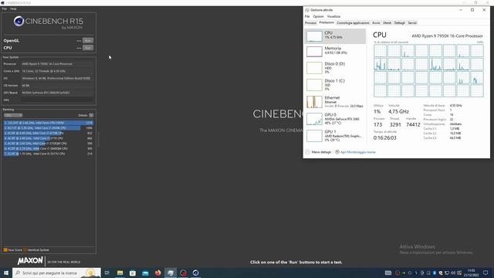
Task: Select GPU 1 AMD Radeon item
Action: tap(335, 136)
